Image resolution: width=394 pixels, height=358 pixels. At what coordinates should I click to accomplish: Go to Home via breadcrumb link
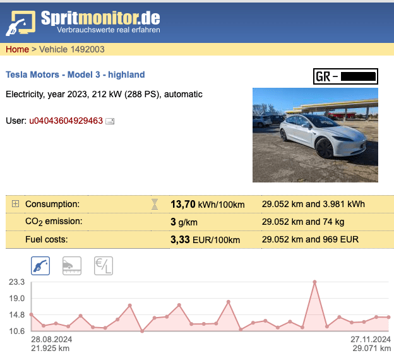click(x=17, y=49)
